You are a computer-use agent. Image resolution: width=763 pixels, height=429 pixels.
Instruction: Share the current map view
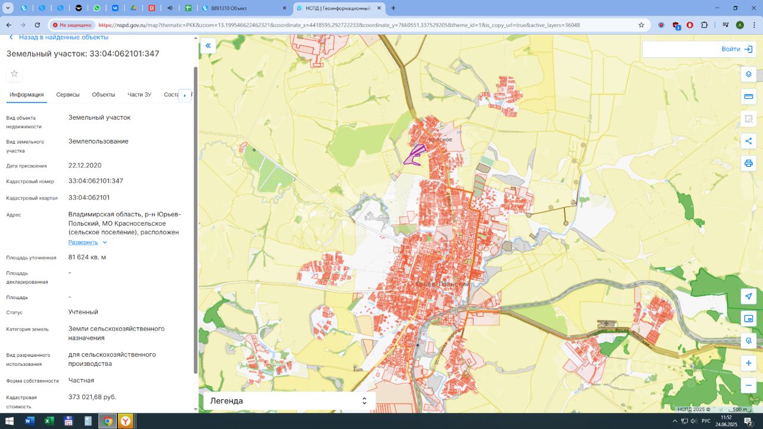coord(748,141)
